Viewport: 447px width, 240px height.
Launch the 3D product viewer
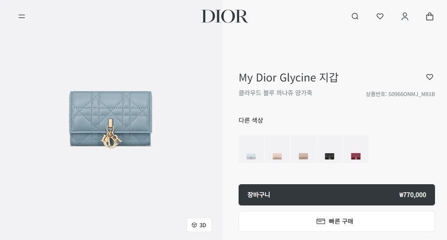pyautogui.click(x=199, y=225)
